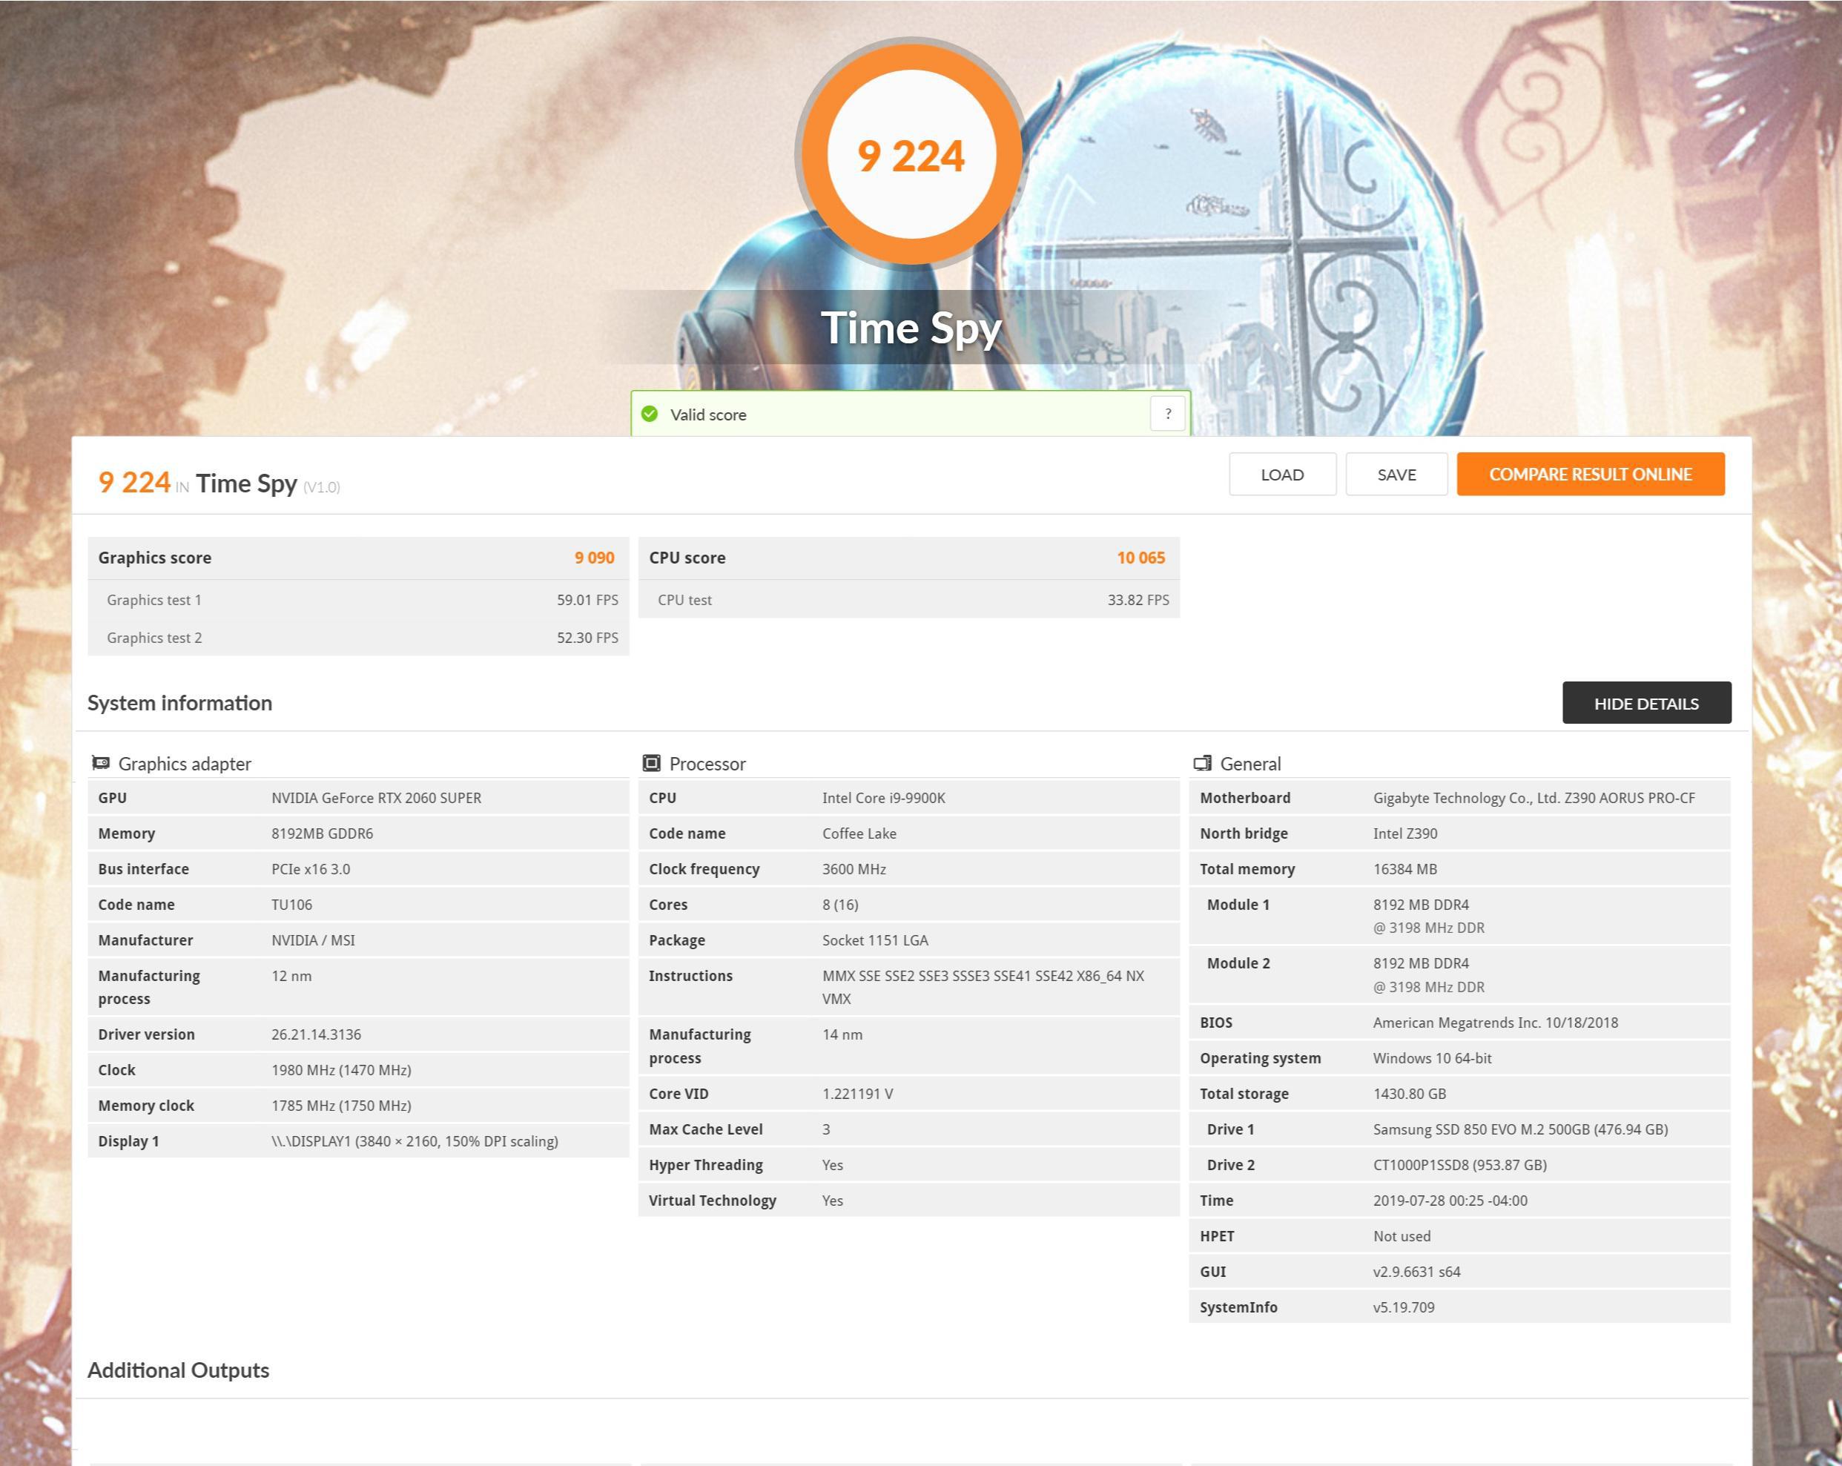The image size is (1842, 1466).
Task: Click CPU test result 33.82 FPS
Action: [1138, 600]
